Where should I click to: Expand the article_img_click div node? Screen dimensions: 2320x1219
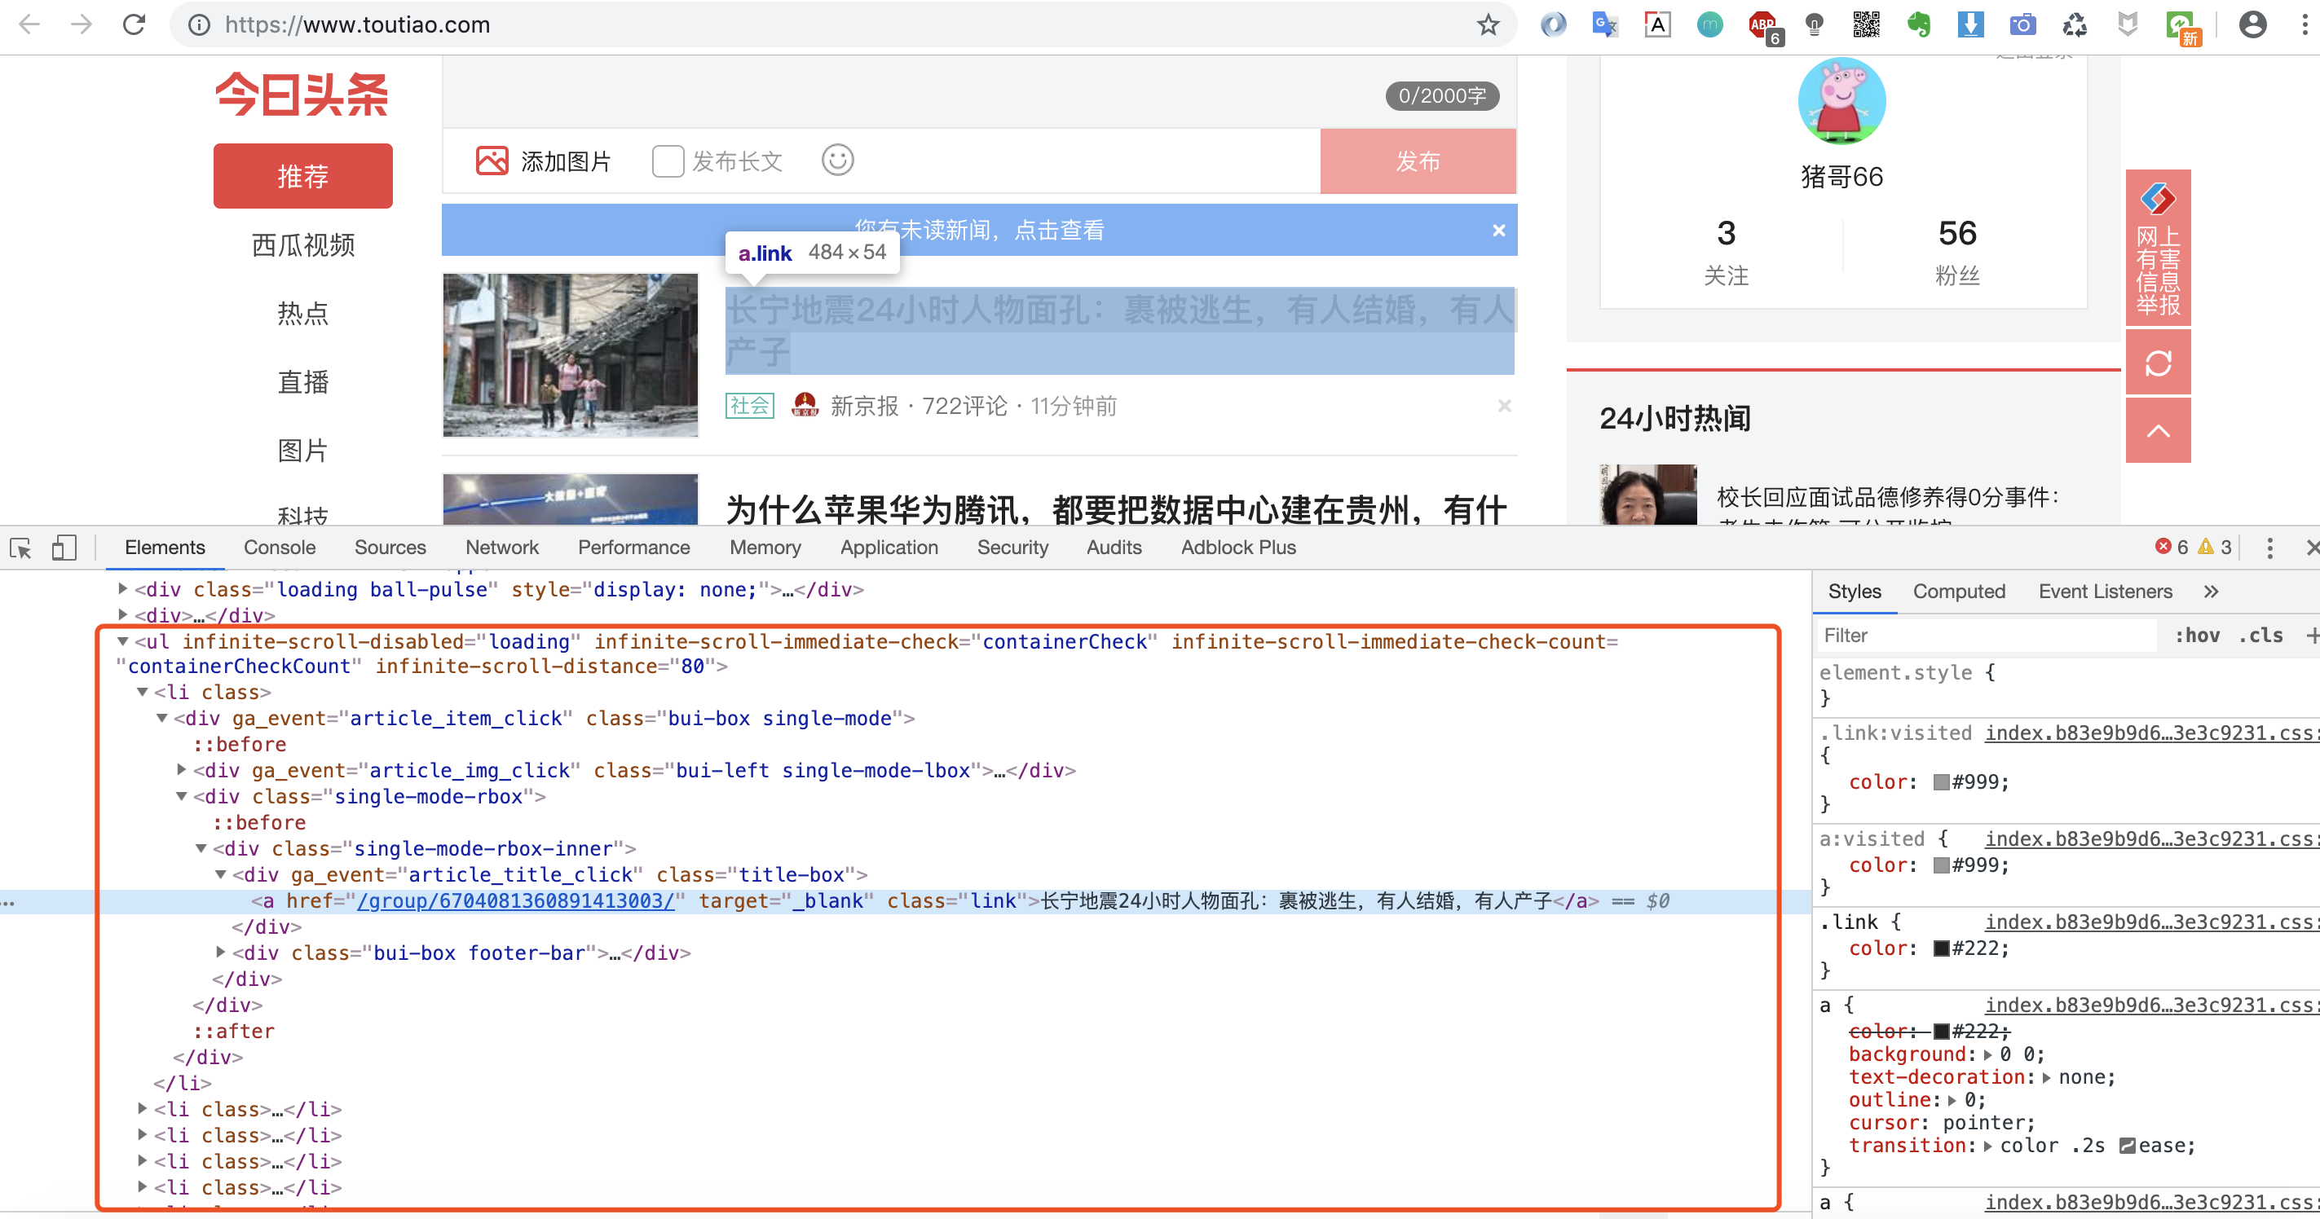(x=180, y=770)
